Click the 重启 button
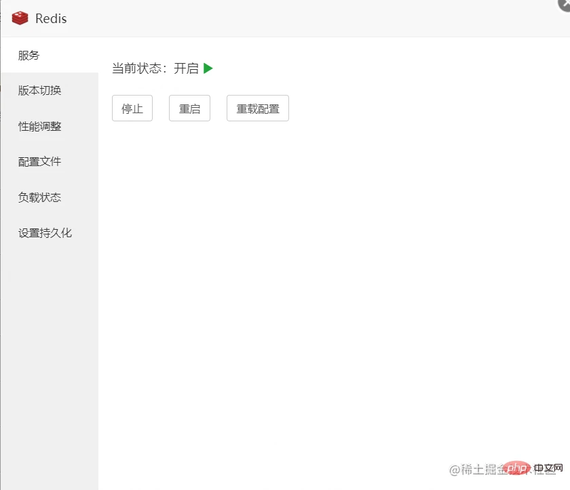Image resolution: width=570 pixels, height=490 pixels. click(189, 108)
